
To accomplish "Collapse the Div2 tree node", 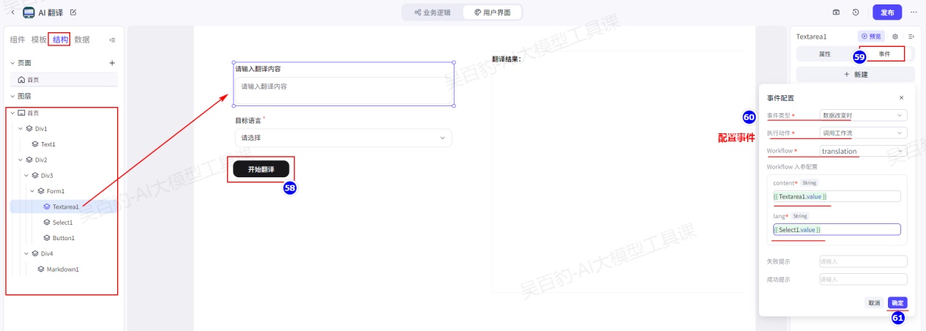I will pos(20,160).
